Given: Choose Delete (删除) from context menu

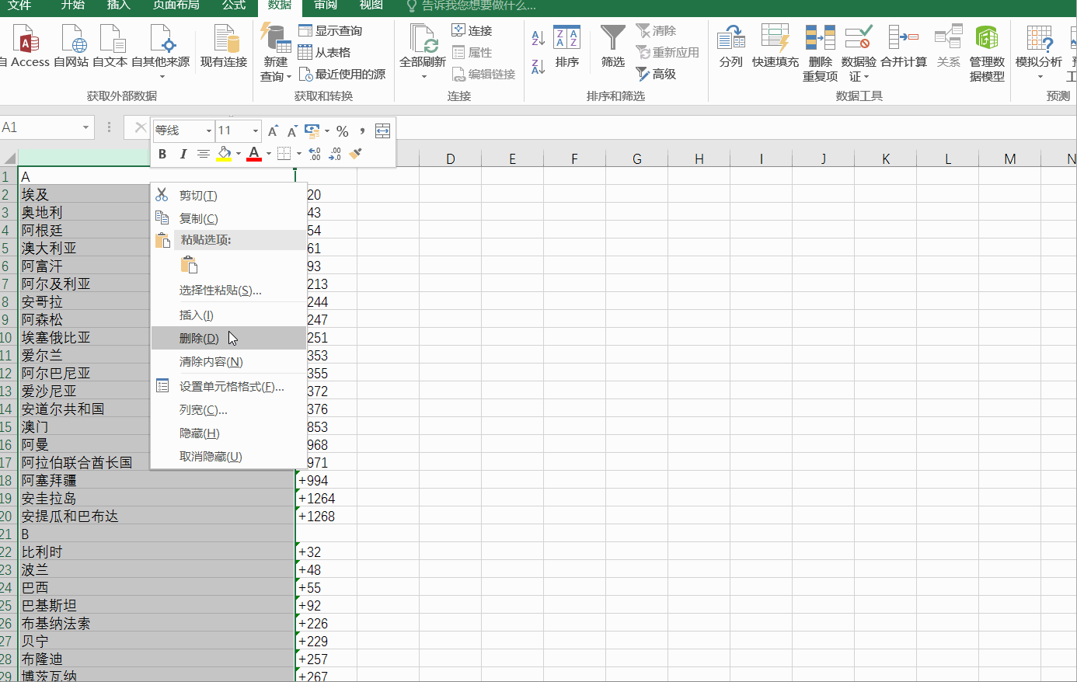Looking at the screenshot, I should tap(228, 338).
